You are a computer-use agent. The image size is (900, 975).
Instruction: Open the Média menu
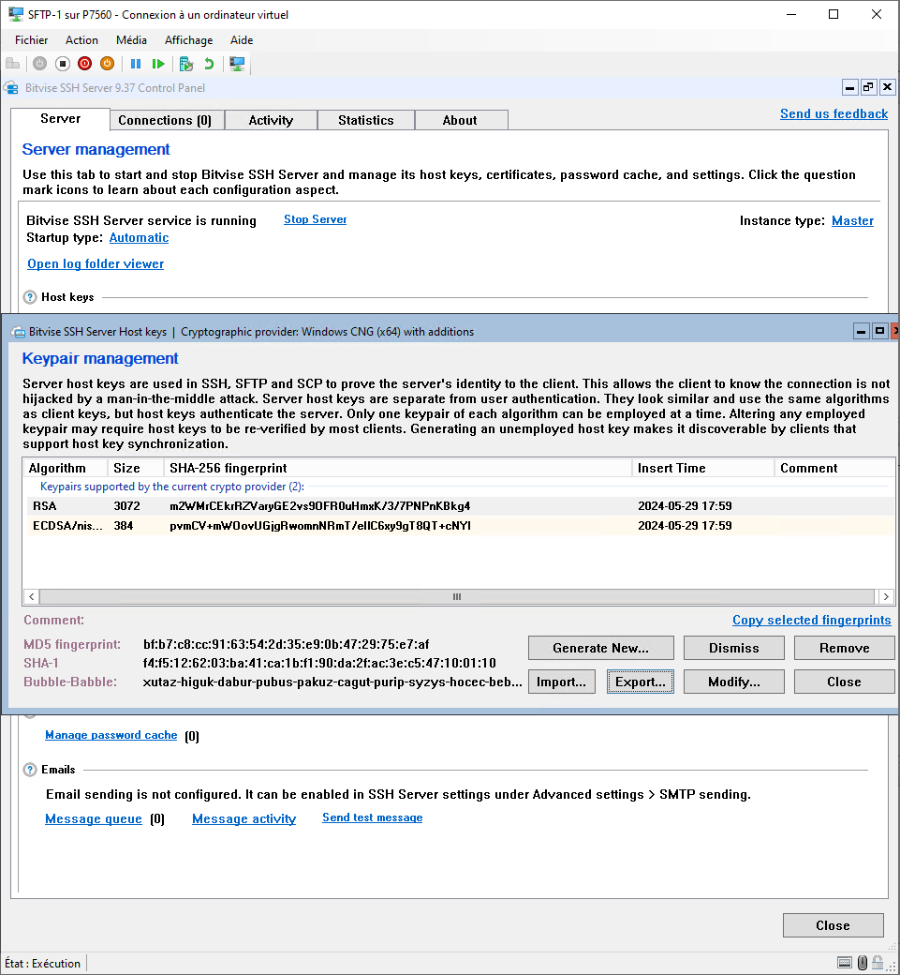point(131,40)
